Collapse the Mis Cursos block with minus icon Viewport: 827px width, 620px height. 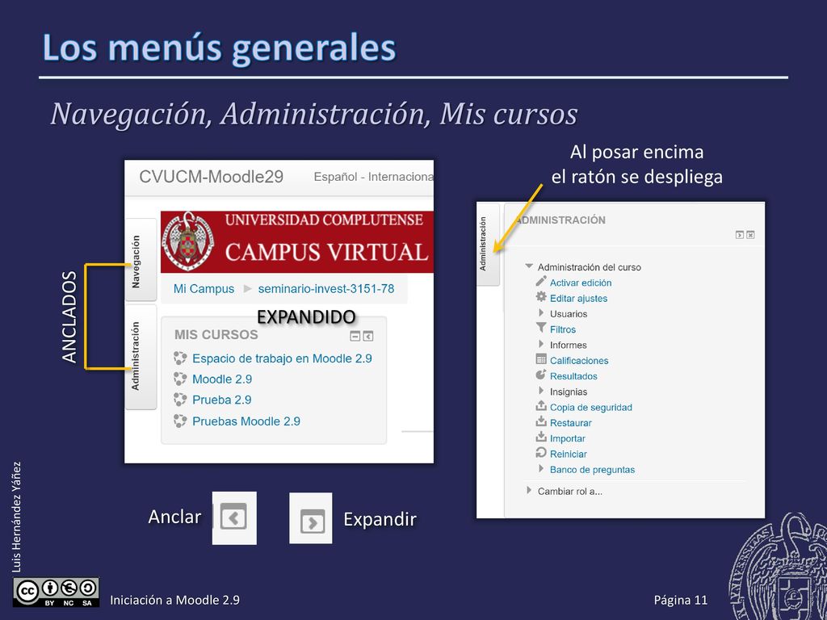[x=355, y=336]
